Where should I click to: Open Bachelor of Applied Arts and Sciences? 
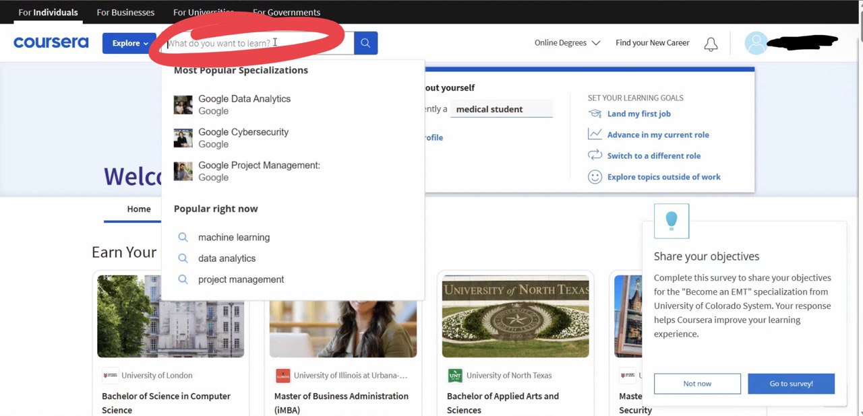[503, 403]
